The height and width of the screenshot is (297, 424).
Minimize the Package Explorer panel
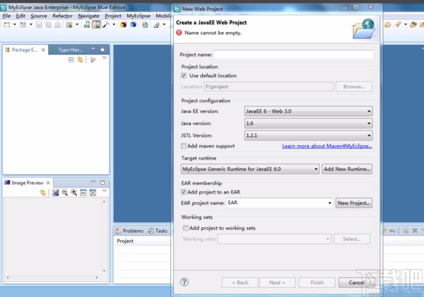click(x=93, y=49)
